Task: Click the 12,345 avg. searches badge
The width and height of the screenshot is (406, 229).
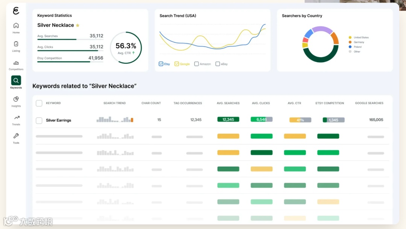Action: tap(228, 119)
